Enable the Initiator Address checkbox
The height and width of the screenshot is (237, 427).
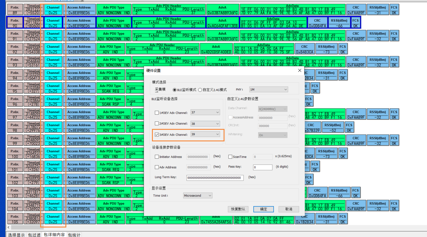point(157,157)
